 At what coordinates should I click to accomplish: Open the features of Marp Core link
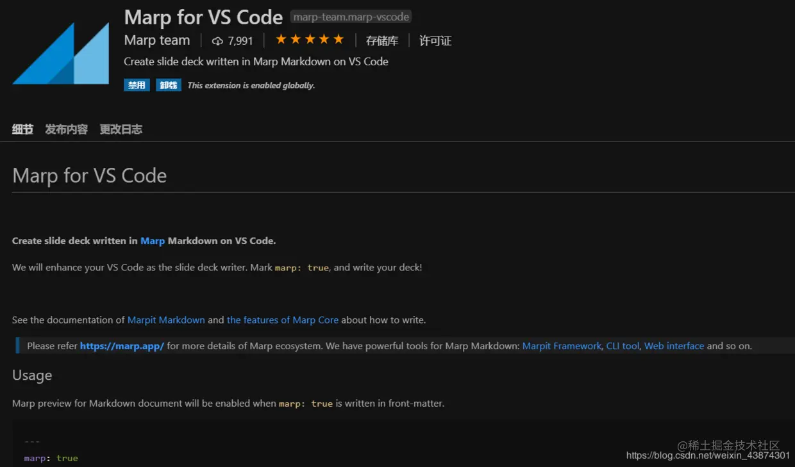tap(283, 320)
